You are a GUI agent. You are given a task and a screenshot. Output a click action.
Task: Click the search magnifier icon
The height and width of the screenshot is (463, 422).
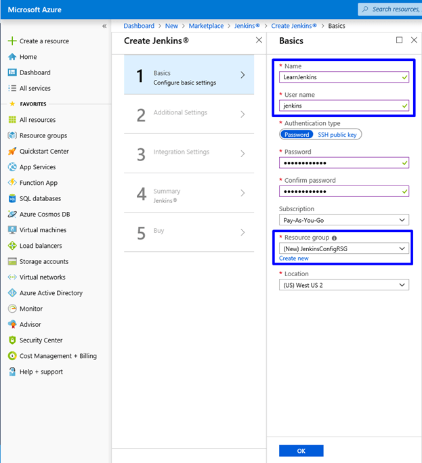365,9
